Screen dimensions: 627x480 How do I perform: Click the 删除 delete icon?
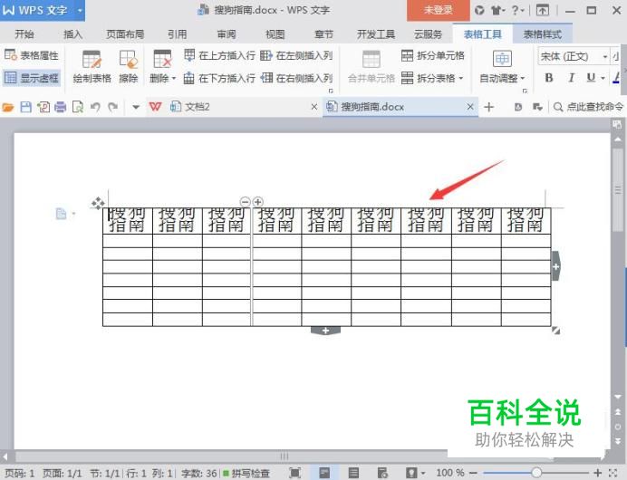[162, 59]
